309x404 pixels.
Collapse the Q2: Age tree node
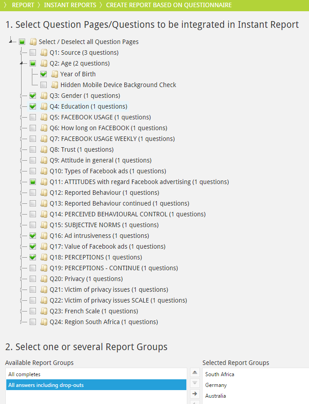(x=21, y=63)
